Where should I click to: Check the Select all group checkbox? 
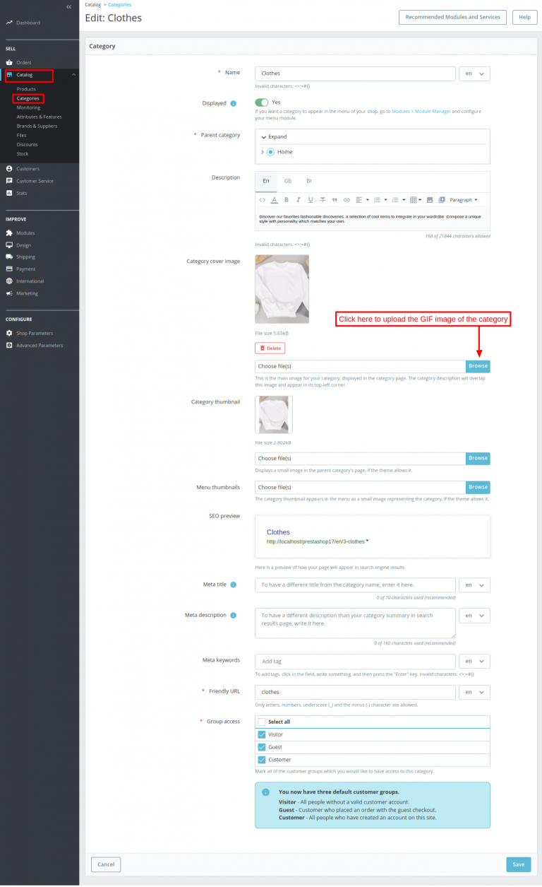262,722
